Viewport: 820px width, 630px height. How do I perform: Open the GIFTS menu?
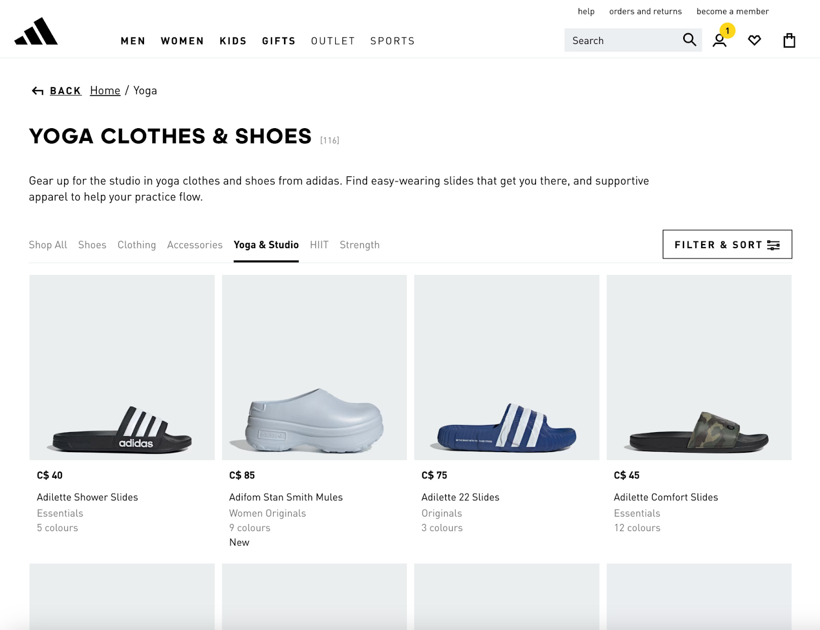coord(279,41)
